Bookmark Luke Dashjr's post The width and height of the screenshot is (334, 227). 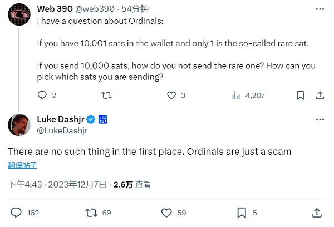(242, 213)
